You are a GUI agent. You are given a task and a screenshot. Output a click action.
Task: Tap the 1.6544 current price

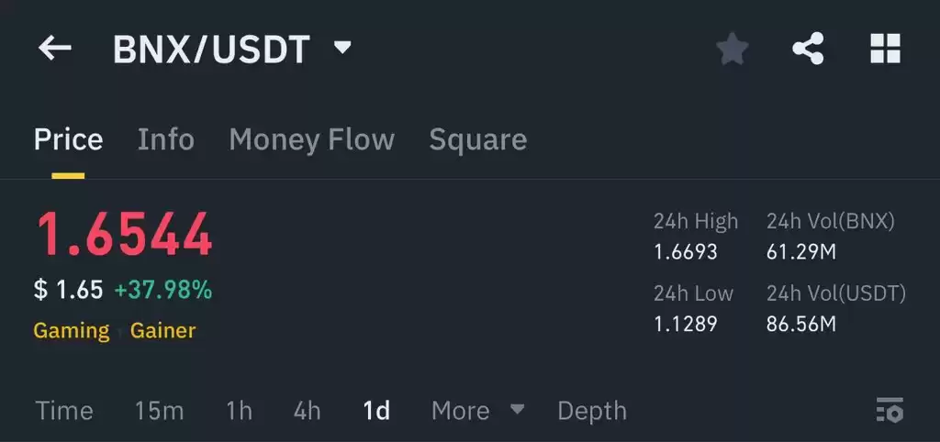125,235
